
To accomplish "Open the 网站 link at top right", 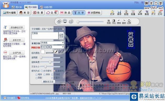I will (x=136, y=2).
